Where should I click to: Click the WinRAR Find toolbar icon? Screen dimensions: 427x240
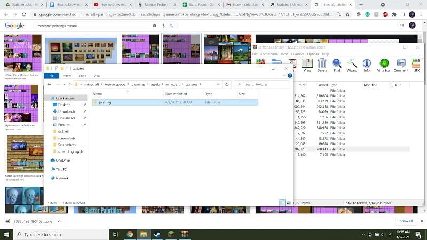[337, 65]
